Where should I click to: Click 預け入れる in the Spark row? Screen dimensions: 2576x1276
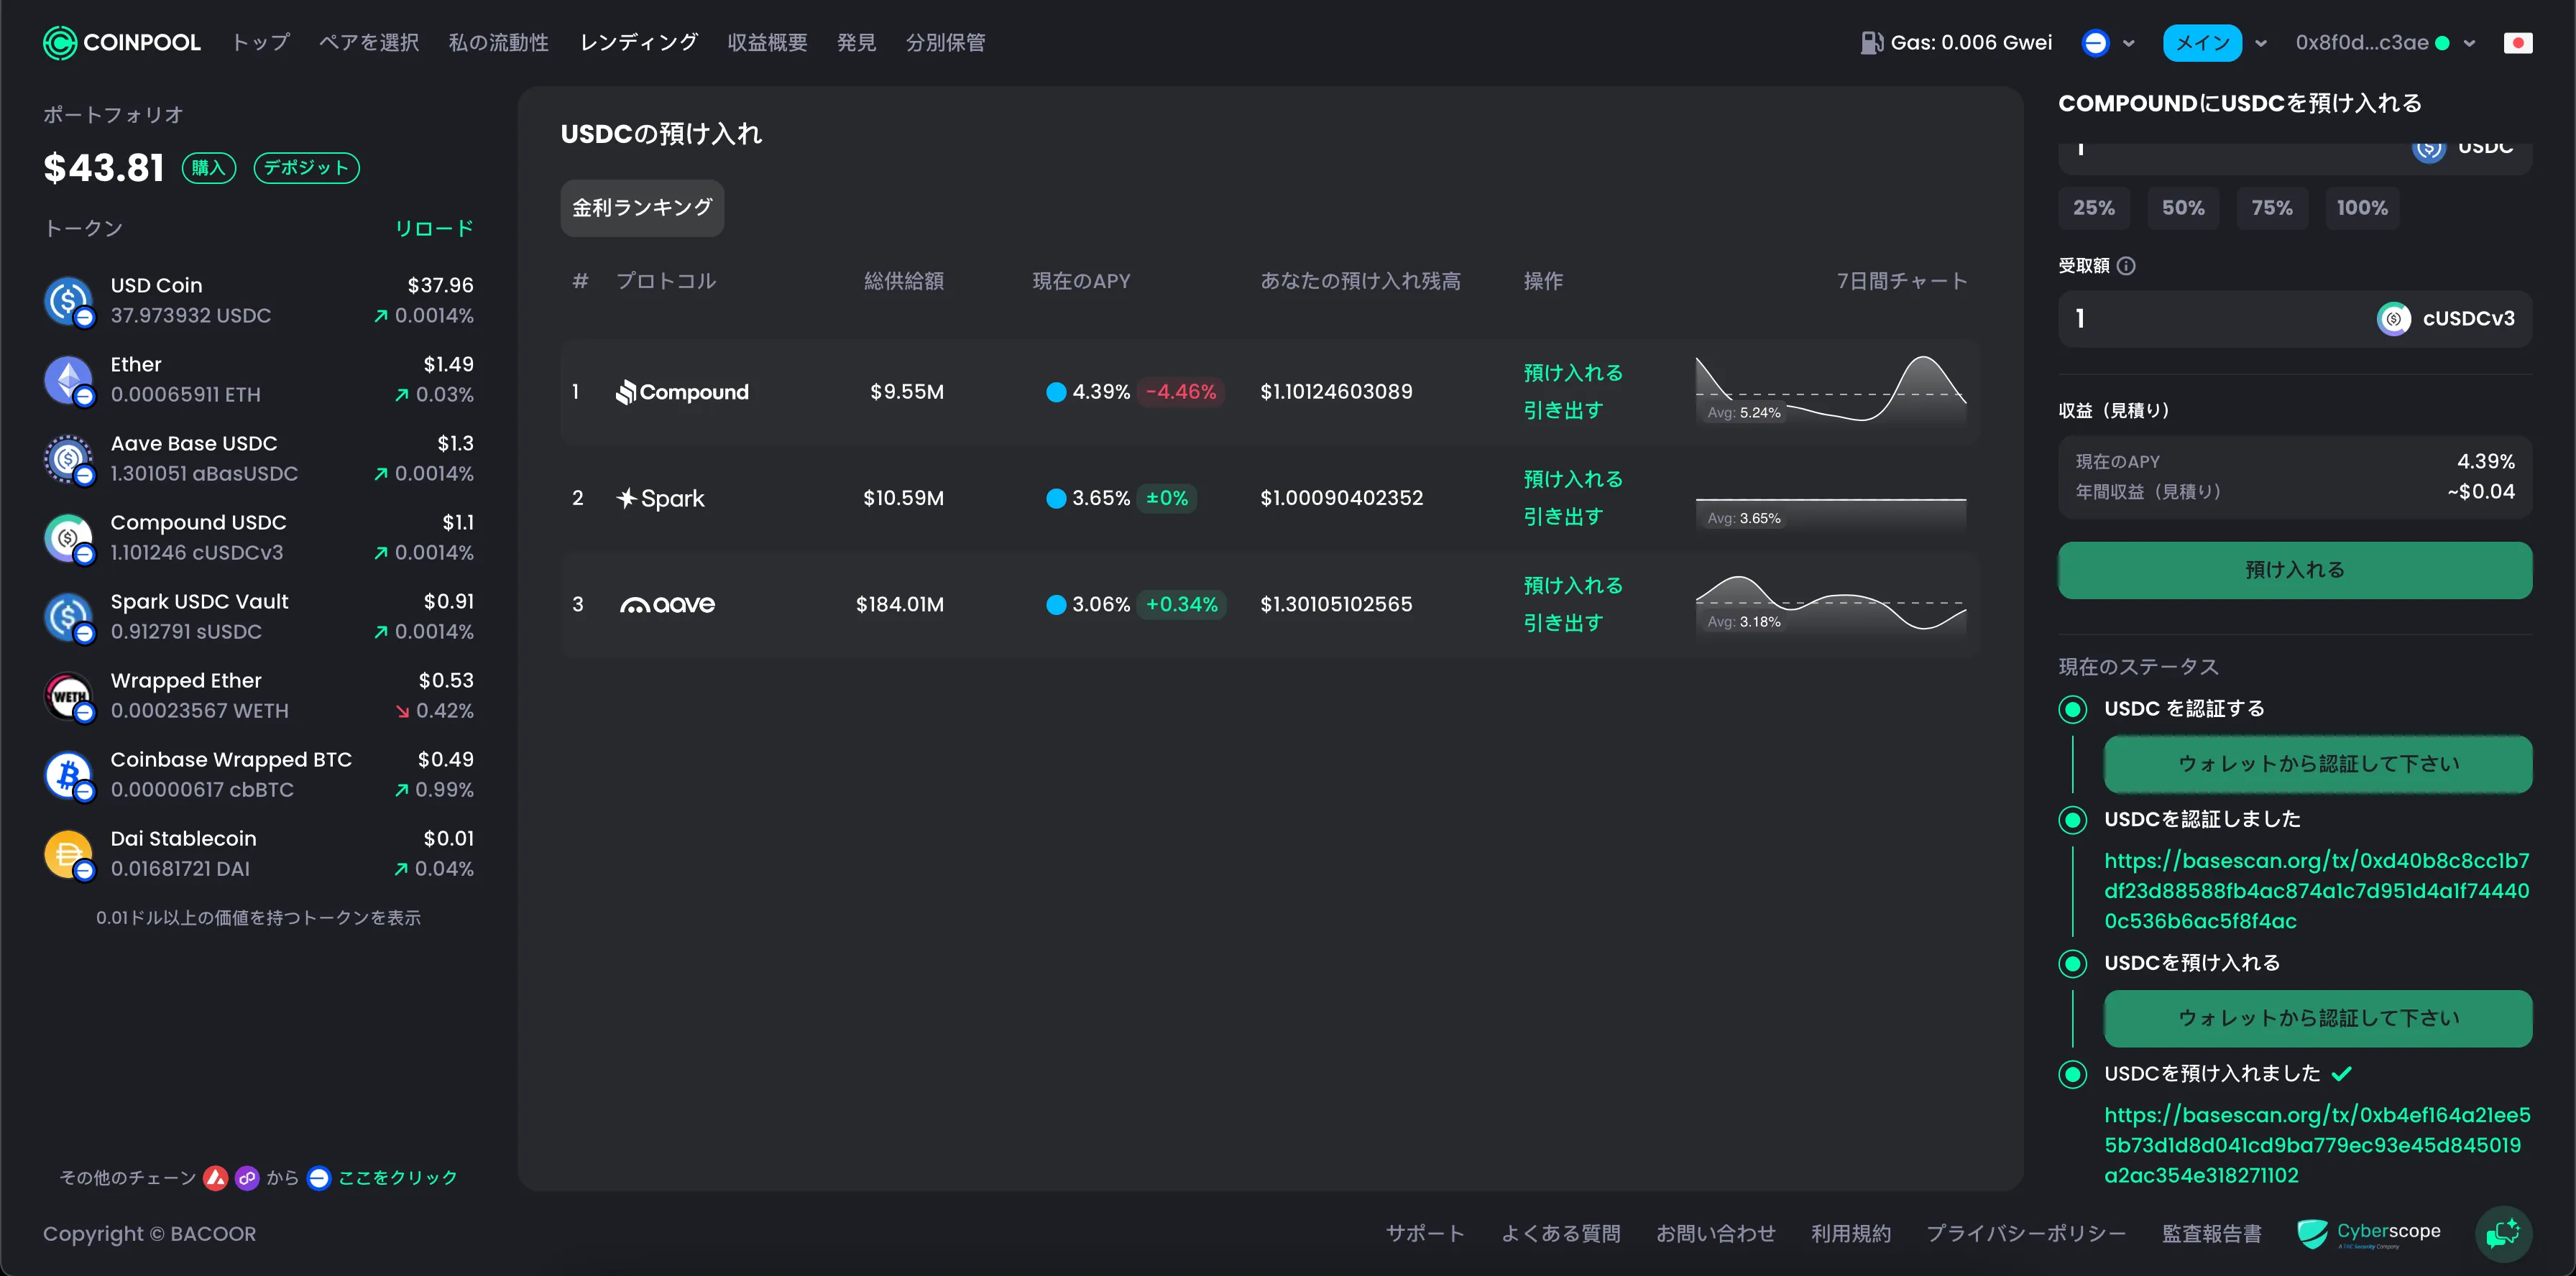(x=1573, y=480)
